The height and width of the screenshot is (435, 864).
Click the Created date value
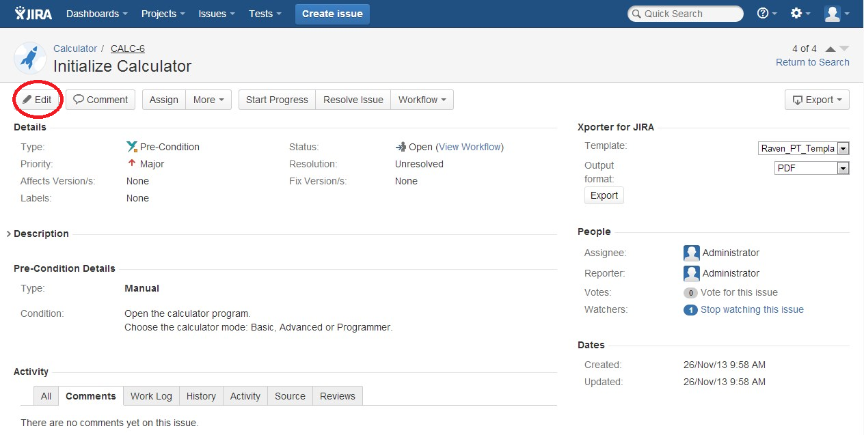click(725, 365)
